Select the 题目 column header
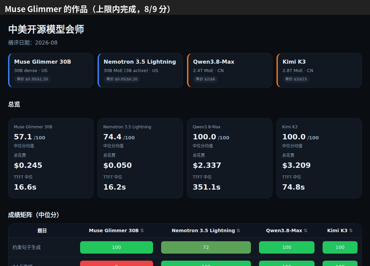The image size is (370, 266). click(42, 231)
